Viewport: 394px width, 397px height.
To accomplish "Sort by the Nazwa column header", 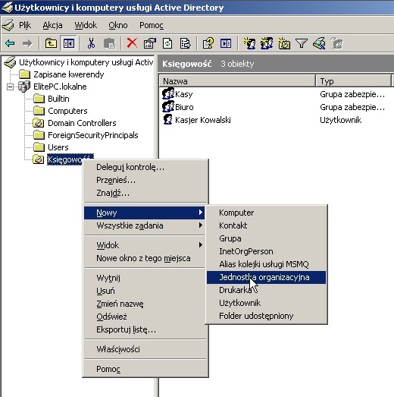I will (237, 81).
